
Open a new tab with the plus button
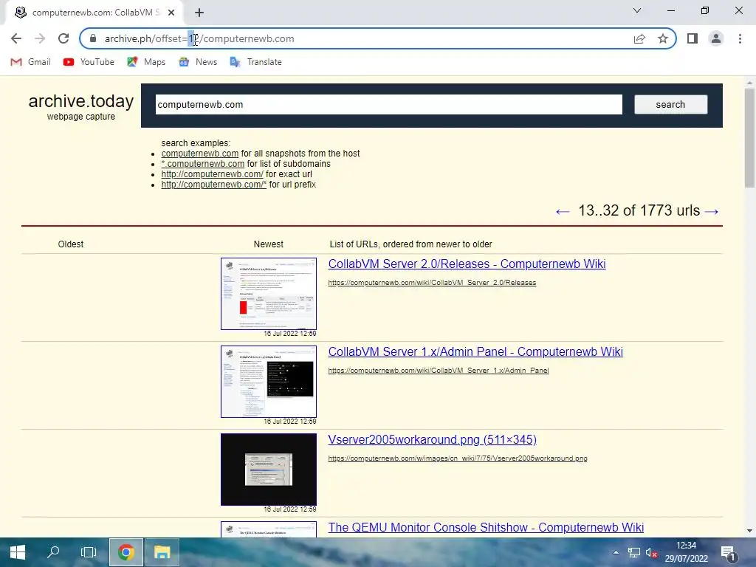pyautogui.click(x=199, y=13)
